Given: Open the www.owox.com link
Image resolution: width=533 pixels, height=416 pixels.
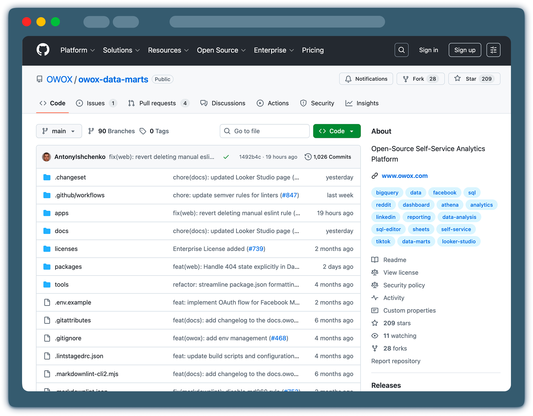Looking at the screenshot, I should tap(404, 176).
